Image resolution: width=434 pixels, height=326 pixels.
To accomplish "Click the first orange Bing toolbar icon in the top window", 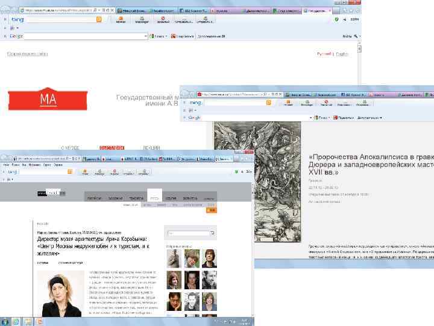I will [x=121, y=19].
